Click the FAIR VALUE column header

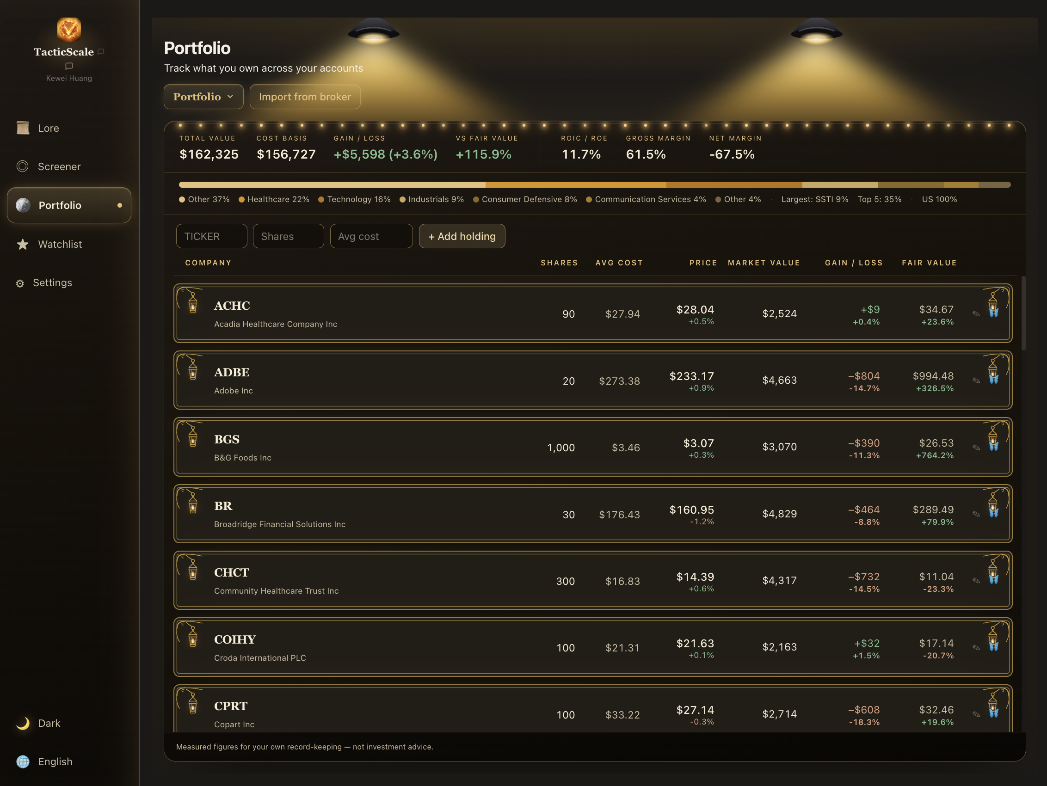(x=929, y=263)
